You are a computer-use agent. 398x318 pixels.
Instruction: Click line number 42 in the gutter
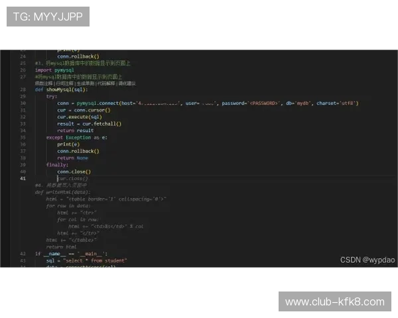click(x=23, y=254)
